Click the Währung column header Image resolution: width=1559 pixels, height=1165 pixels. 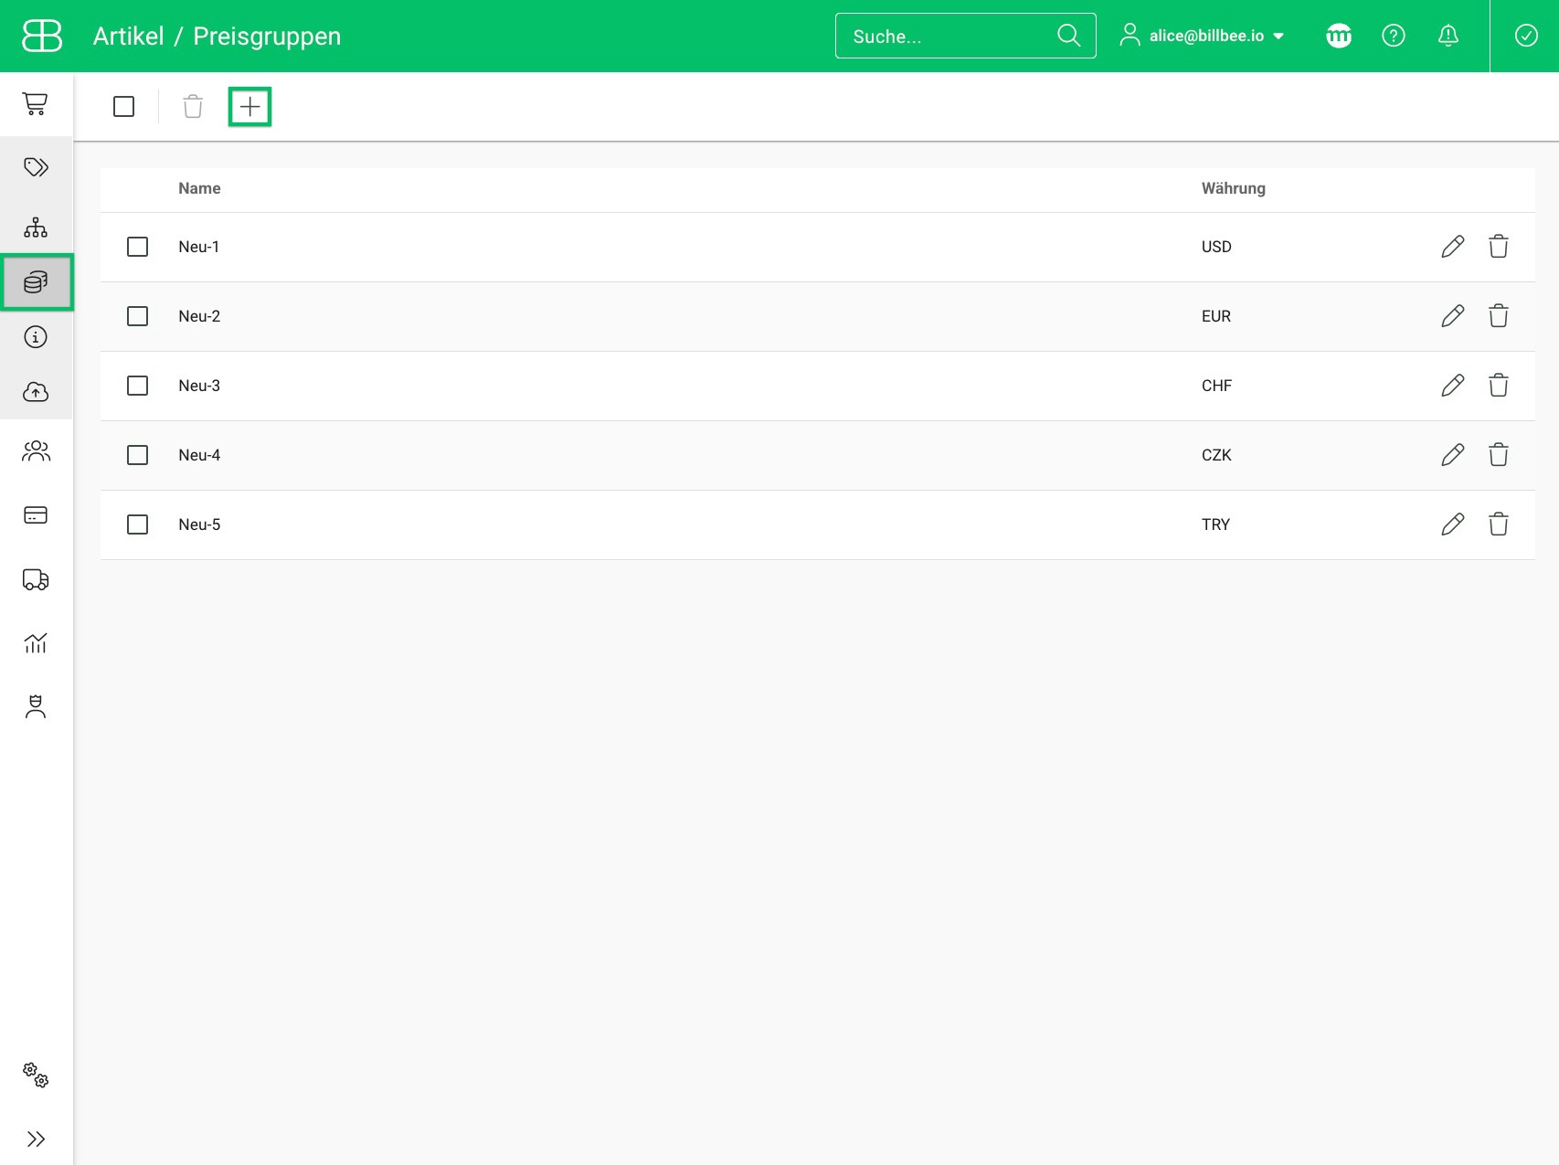(1234, 188)
